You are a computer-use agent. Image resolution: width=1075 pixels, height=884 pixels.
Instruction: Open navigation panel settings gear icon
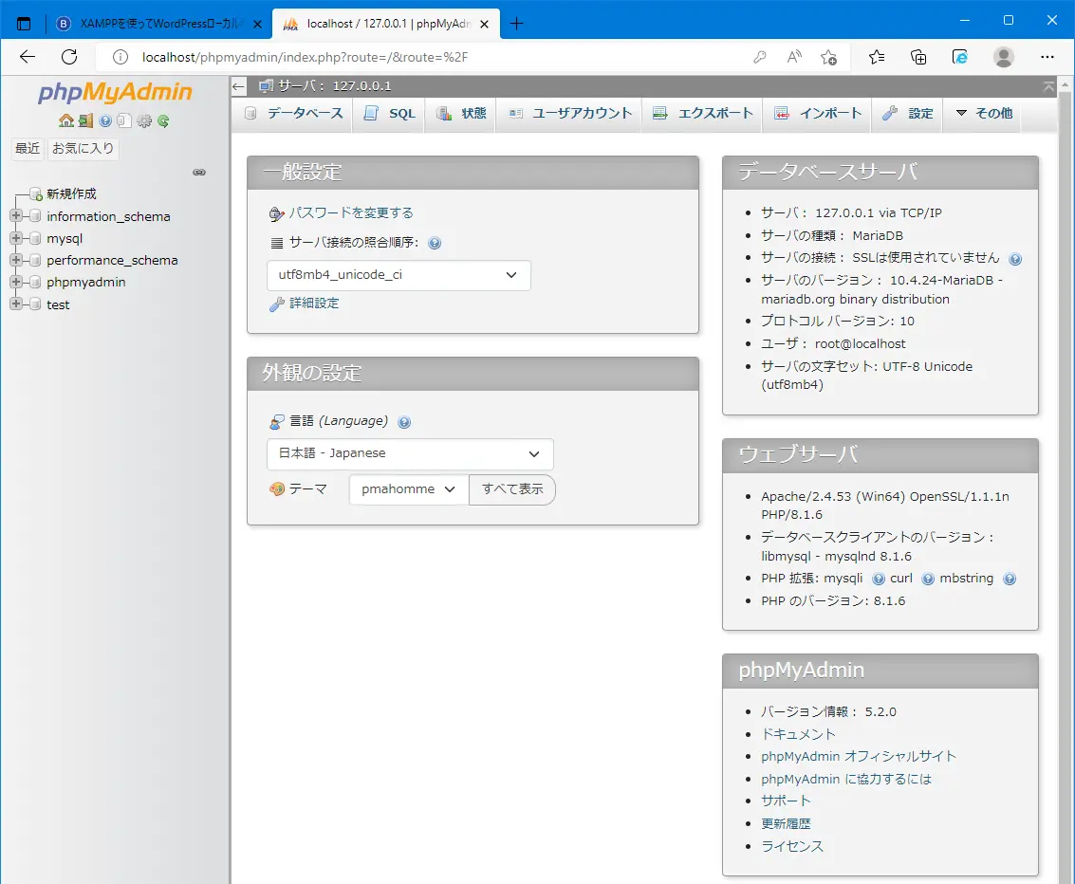coord(144,121)
